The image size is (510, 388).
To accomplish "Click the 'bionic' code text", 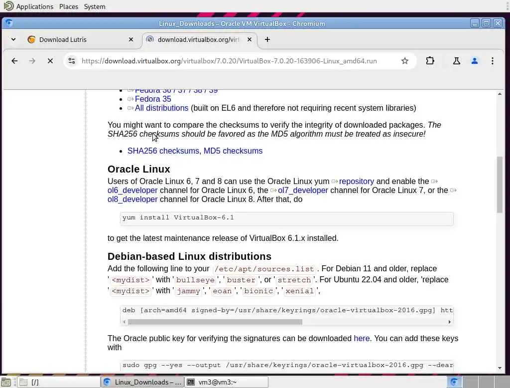I will click(x=258, y=291).
